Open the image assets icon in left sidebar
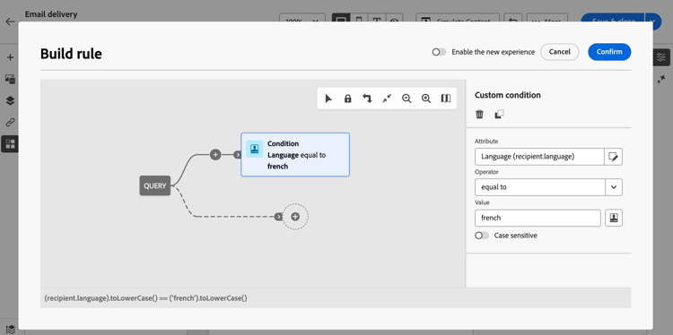The image size is (673, 335). coord(10,79)
